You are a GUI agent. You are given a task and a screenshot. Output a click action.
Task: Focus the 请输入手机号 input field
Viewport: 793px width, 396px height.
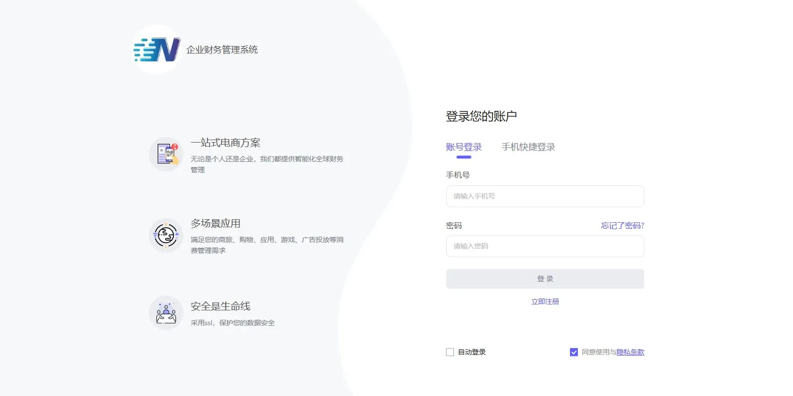(545, 196)
